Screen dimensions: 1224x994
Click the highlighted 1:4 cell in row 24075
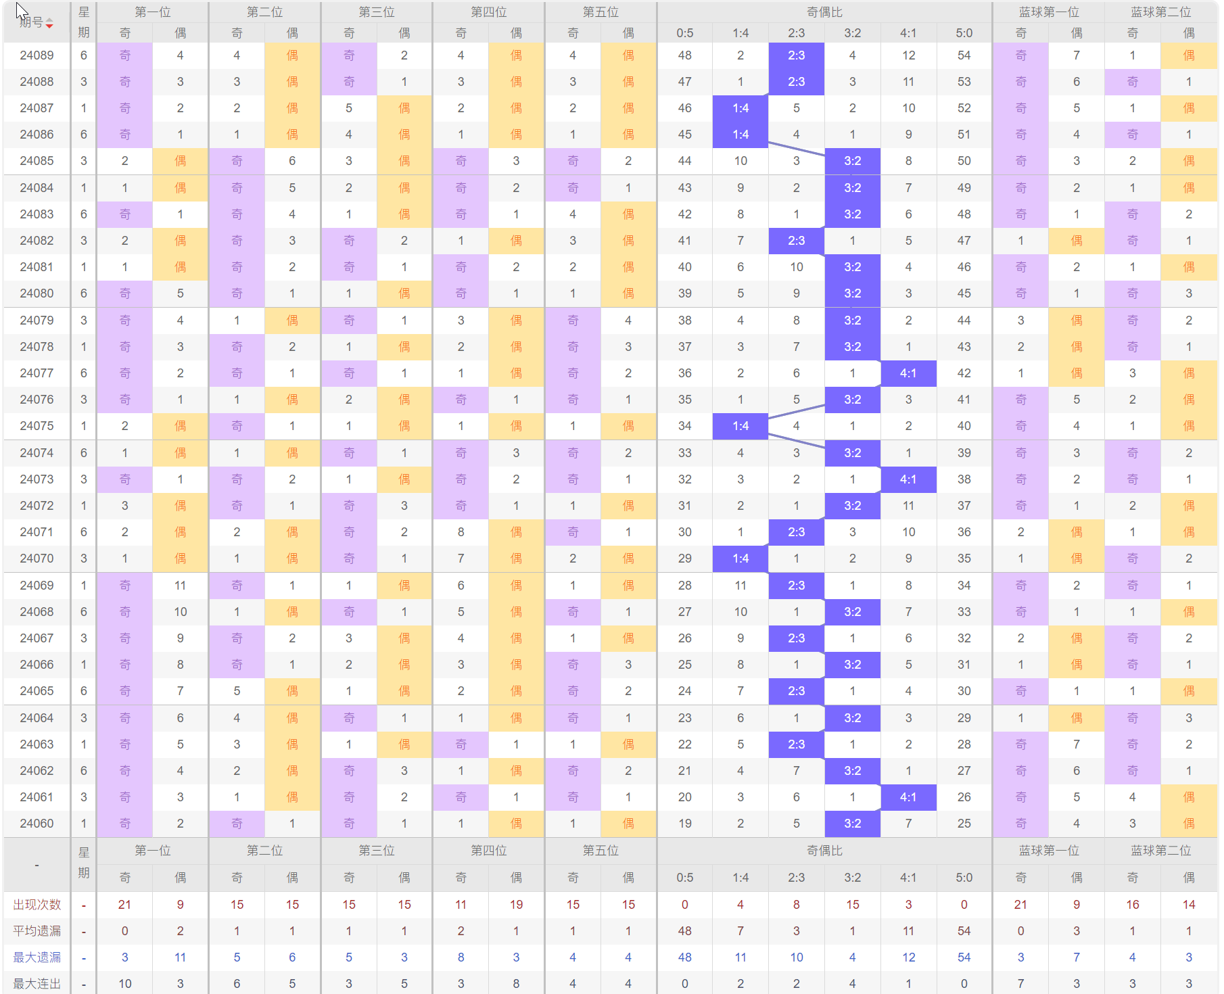click(x=740, y=426)
